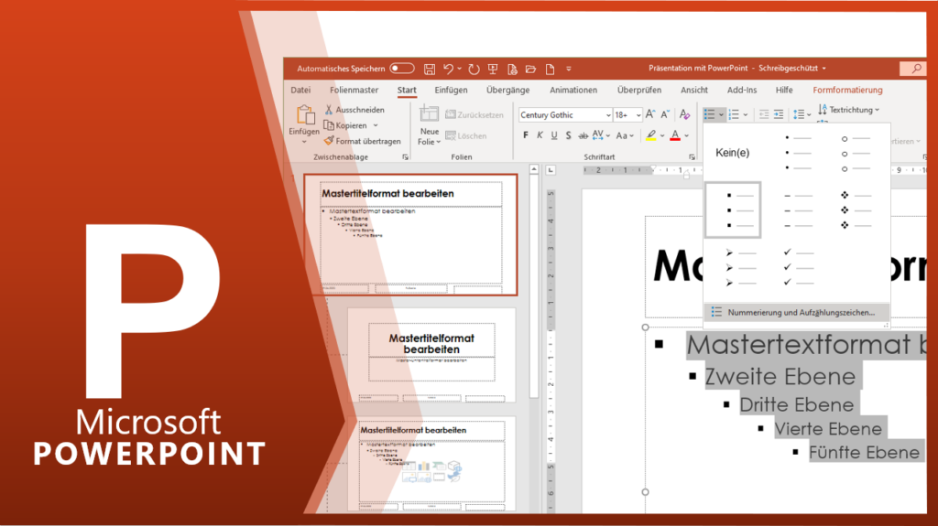This screenshot has height=526, width=938.
Task: Click the decrease list level icon
Action: [x=764, y=114]
